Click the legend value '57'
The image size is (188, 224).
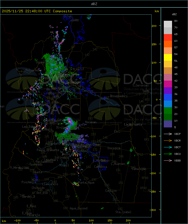pyautogui.click(x=176, y=47)
